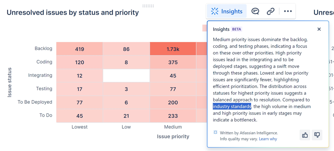The width and height of the screenshot is (334, 151).
Task: Click the chart title heading
Action: 73,13
